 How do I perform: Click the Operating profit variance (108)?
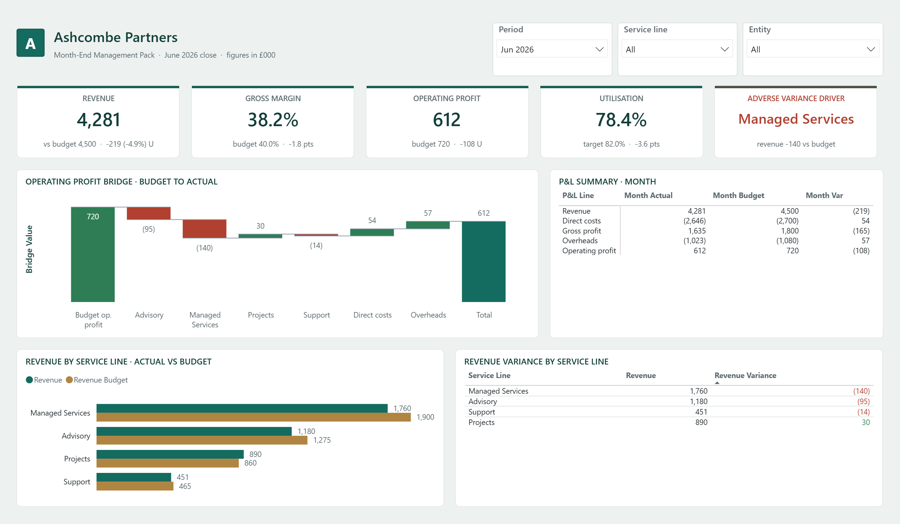point(861,251)
